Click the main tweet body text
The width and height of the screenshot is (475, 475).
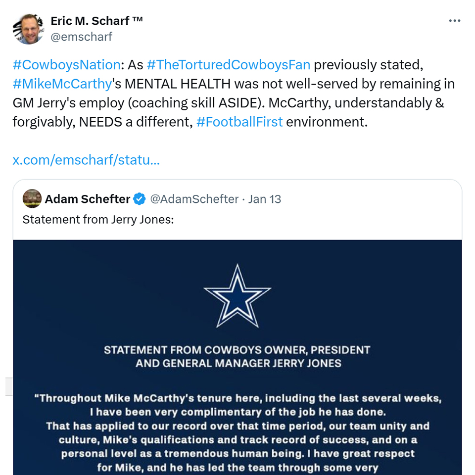(x=234, y=94)
